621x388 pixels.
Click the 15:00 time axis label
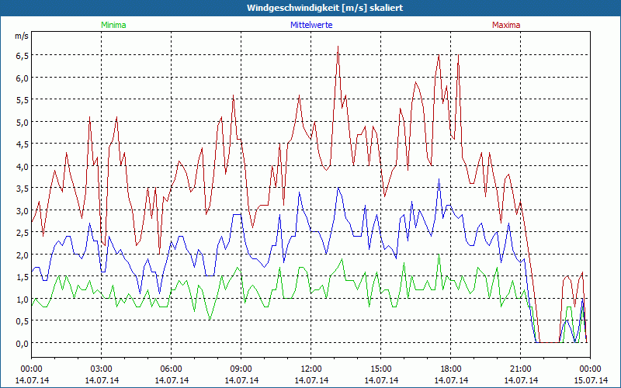[x=381, y=369]
